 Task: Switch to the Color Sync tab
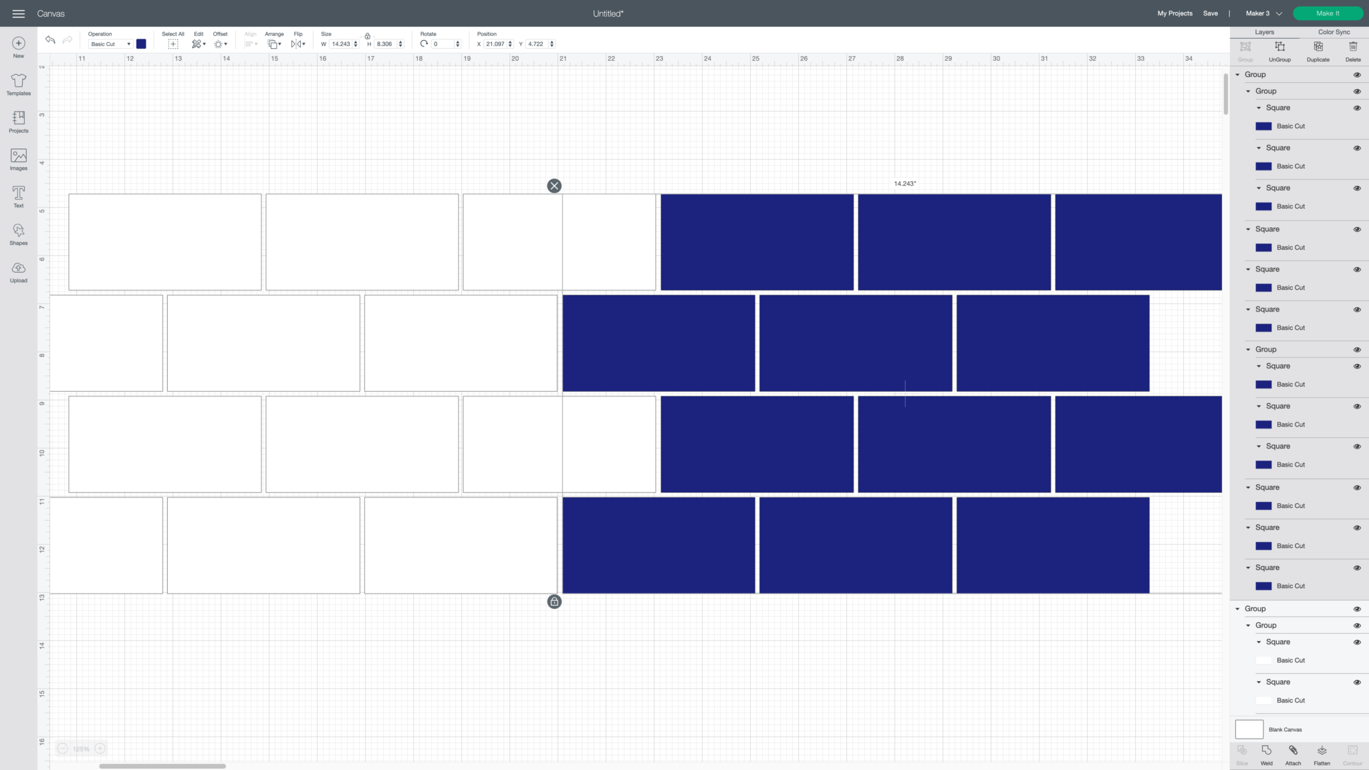[1334, 32]
